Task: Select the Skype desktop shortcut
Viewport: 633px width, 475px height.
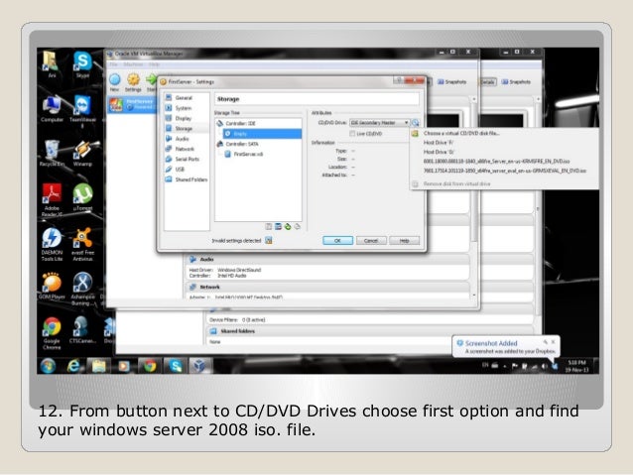Action: (82, 64)
